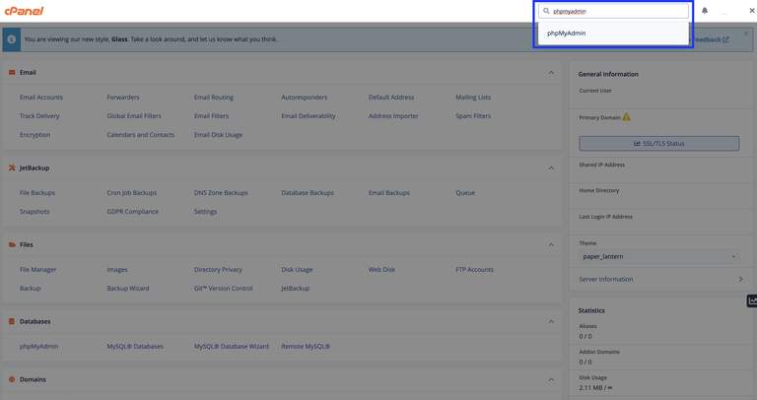Click the Databases section icon
Image resolution: width=757 pixels, height=400 pixels.
point(12,321)
